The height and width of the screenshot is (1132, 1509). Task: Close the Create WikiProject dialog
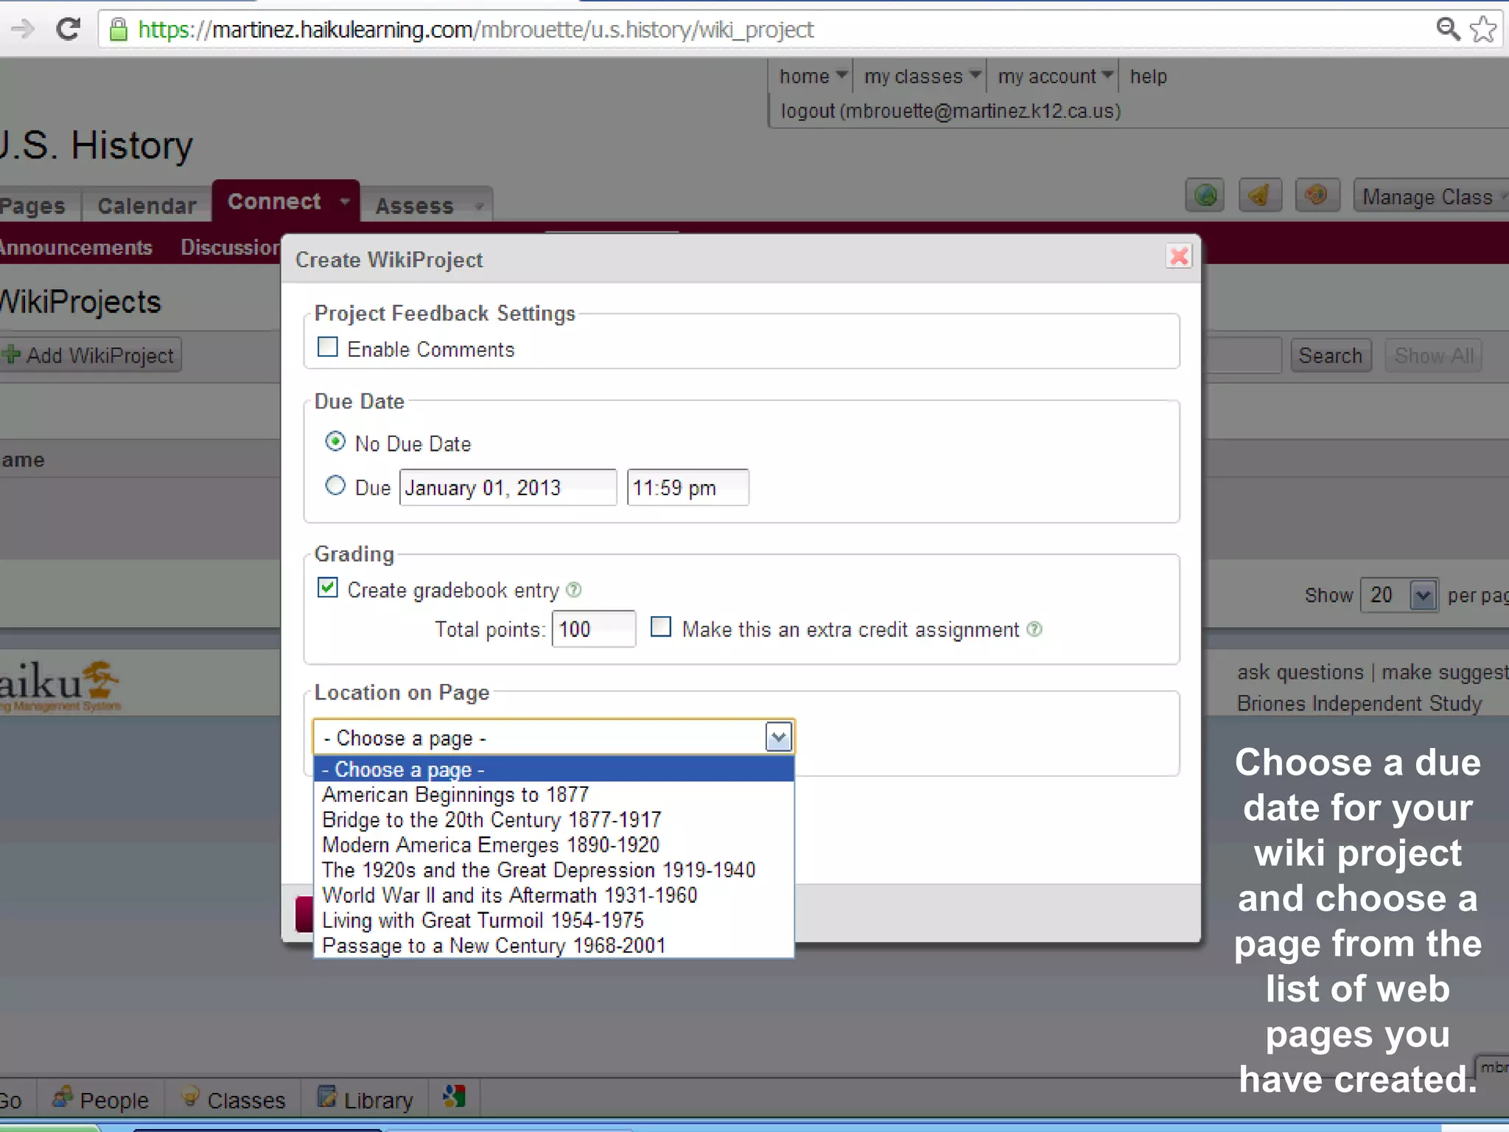(x=1179, y=256)
